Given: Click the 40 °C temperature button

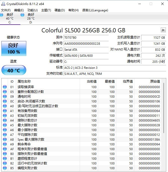Looking at the screenshot, I should [14, 70].
